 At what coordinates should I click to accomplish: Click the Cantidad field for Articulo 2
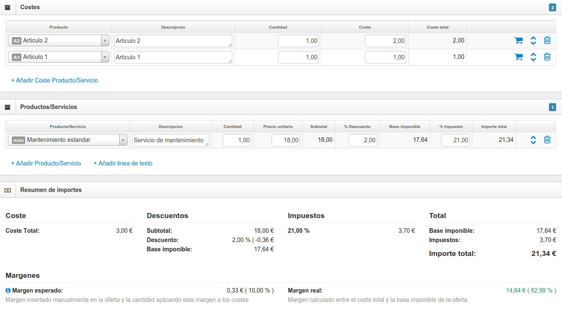(x=298, y=40)
